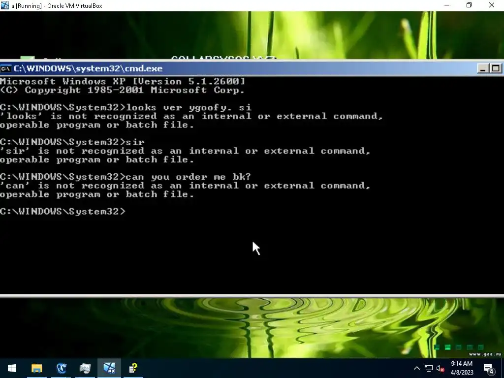504x378 pixels.
Task: Click the VirtualBox window title icon
Action: (5, 5)
